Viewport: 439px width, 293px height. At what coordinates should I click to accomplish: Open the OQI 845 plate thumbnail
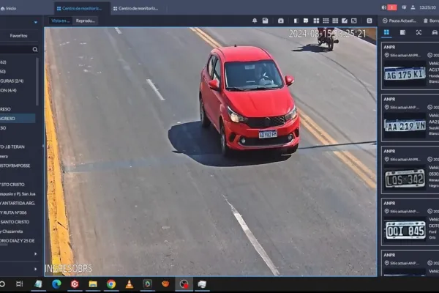click(x=405, y=231)
